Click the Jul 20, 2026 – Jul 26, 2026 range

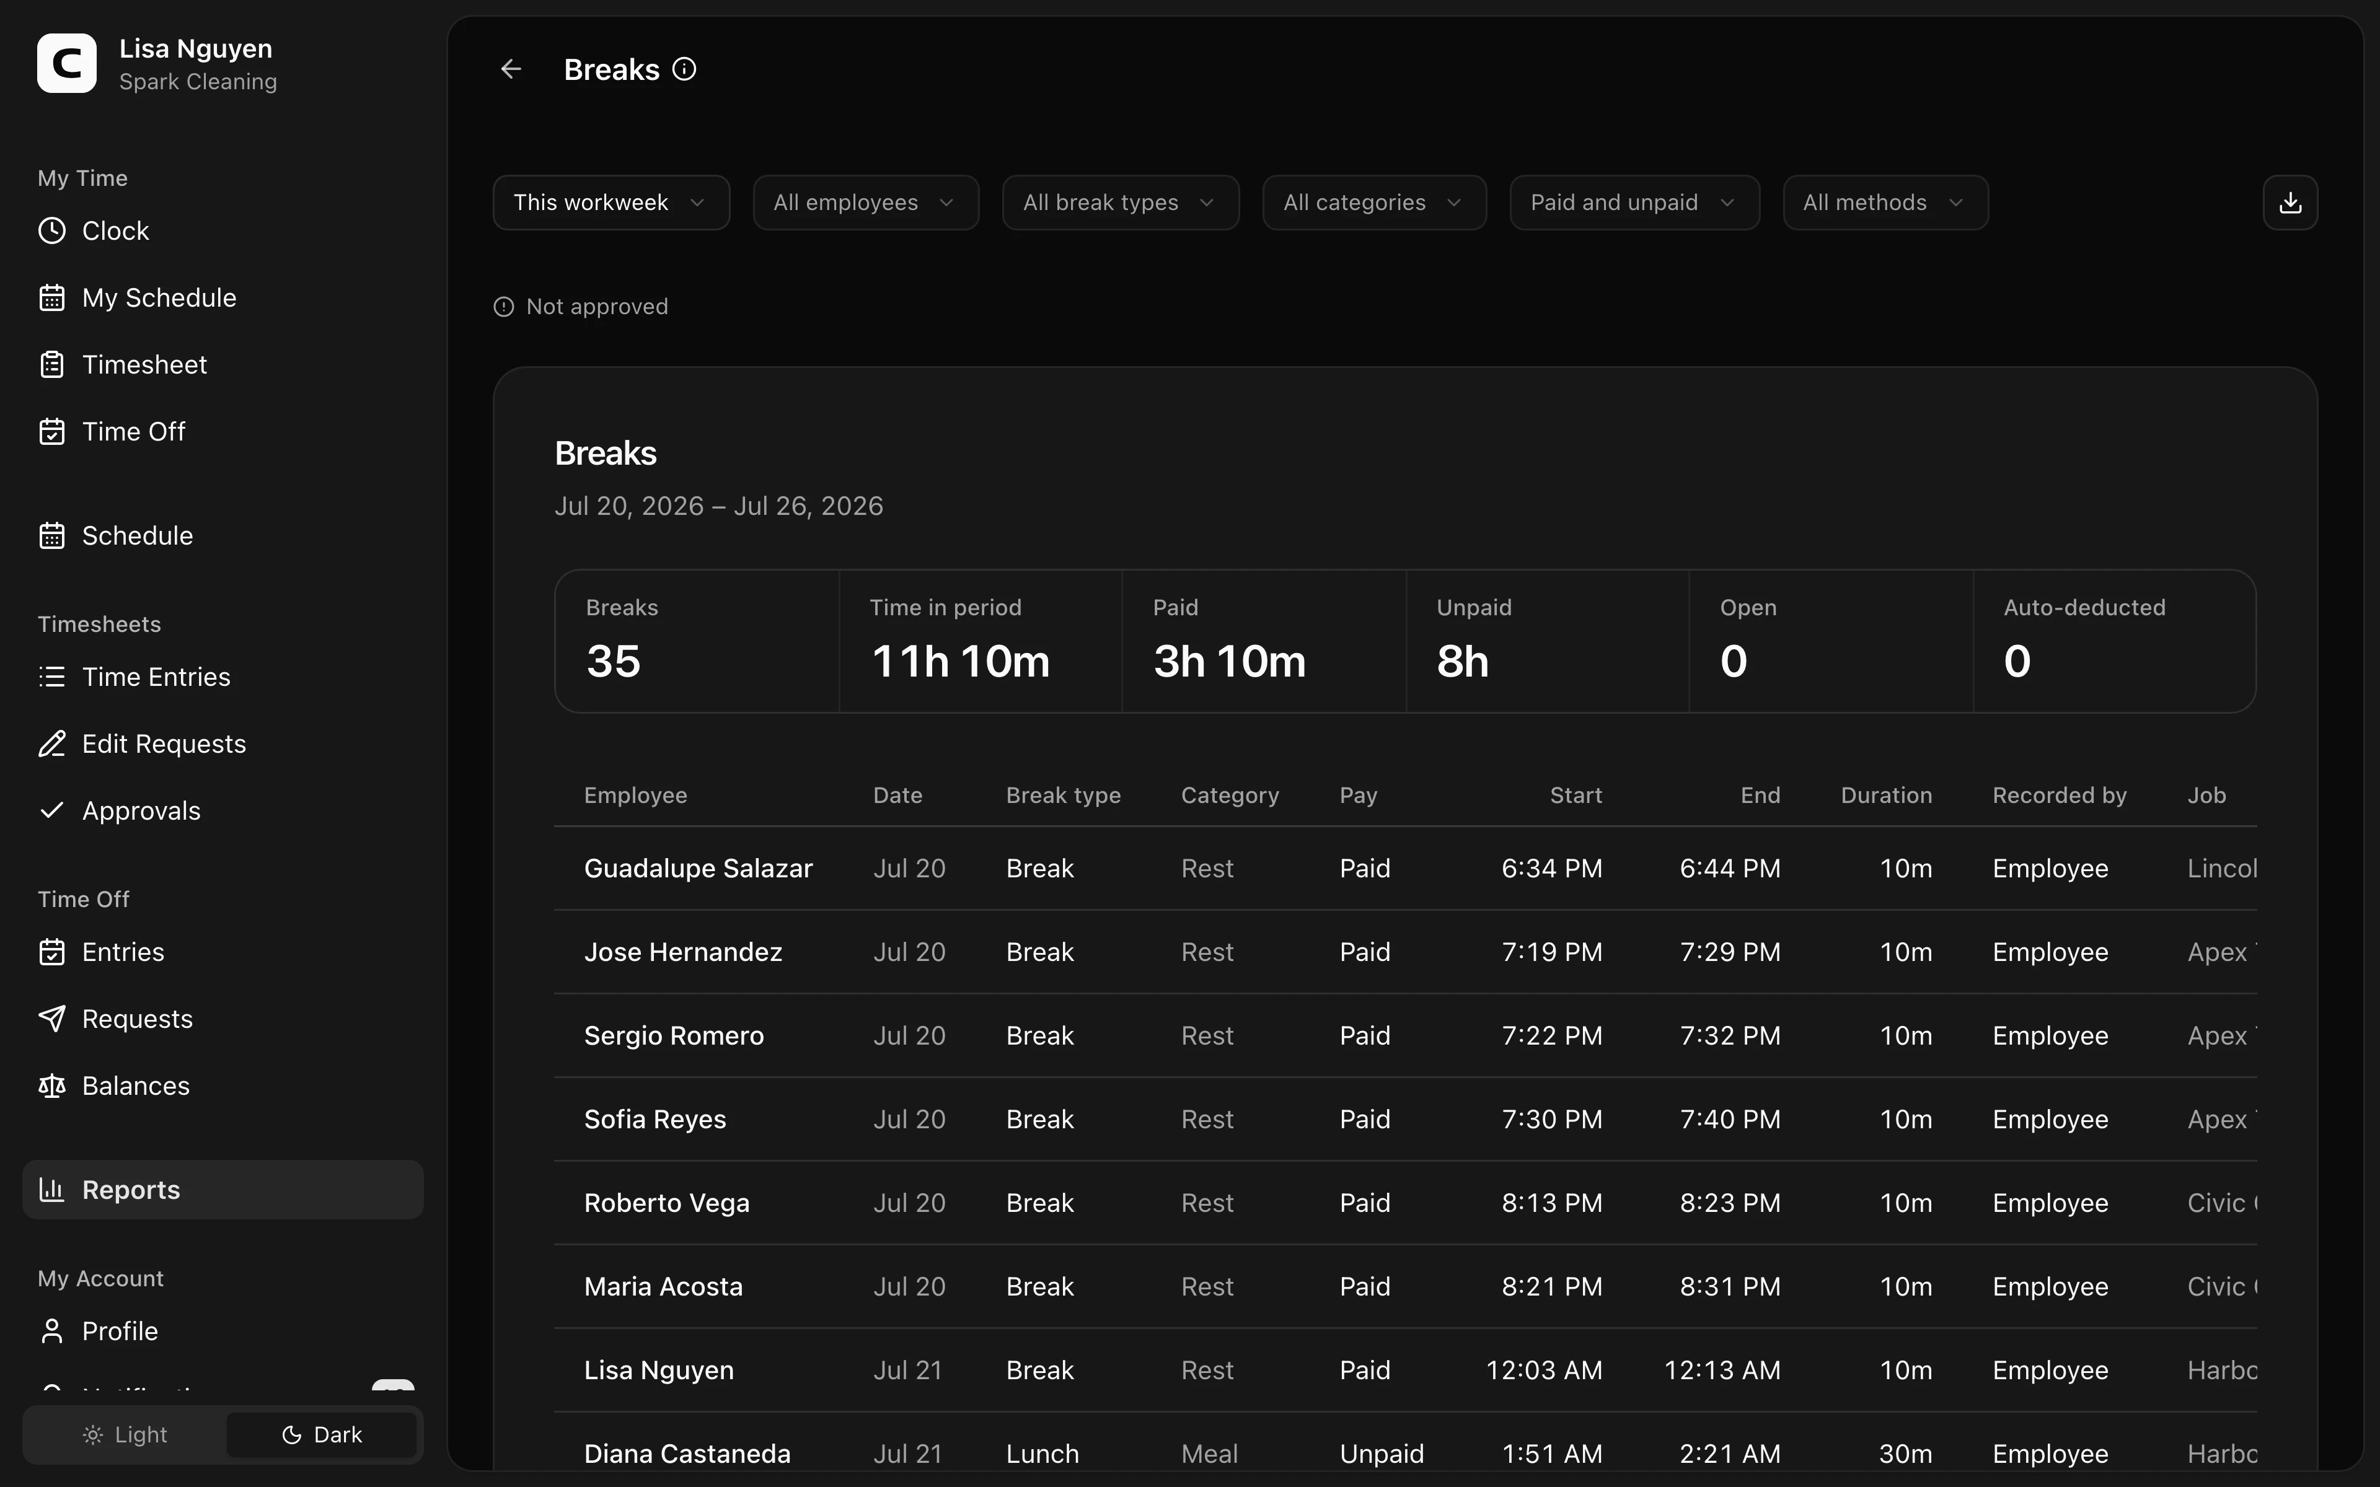pos(719,506)
